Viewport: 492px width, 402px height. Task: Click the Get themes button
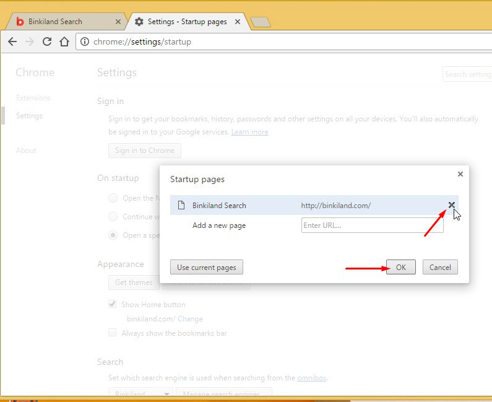[x=134, y=282]
